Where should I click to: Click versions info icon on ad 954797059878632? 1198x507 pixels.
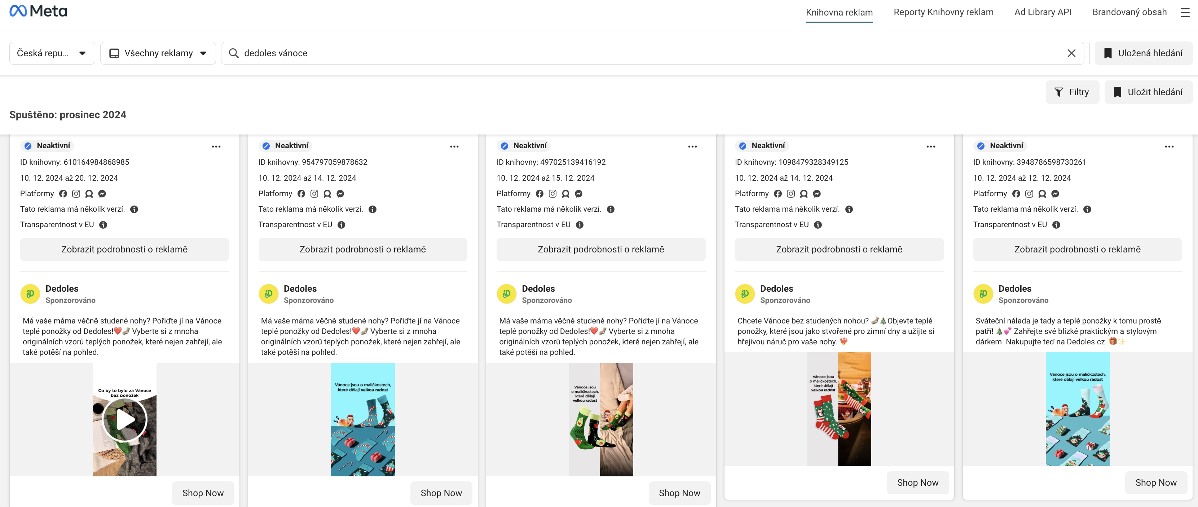click(373, 209)
